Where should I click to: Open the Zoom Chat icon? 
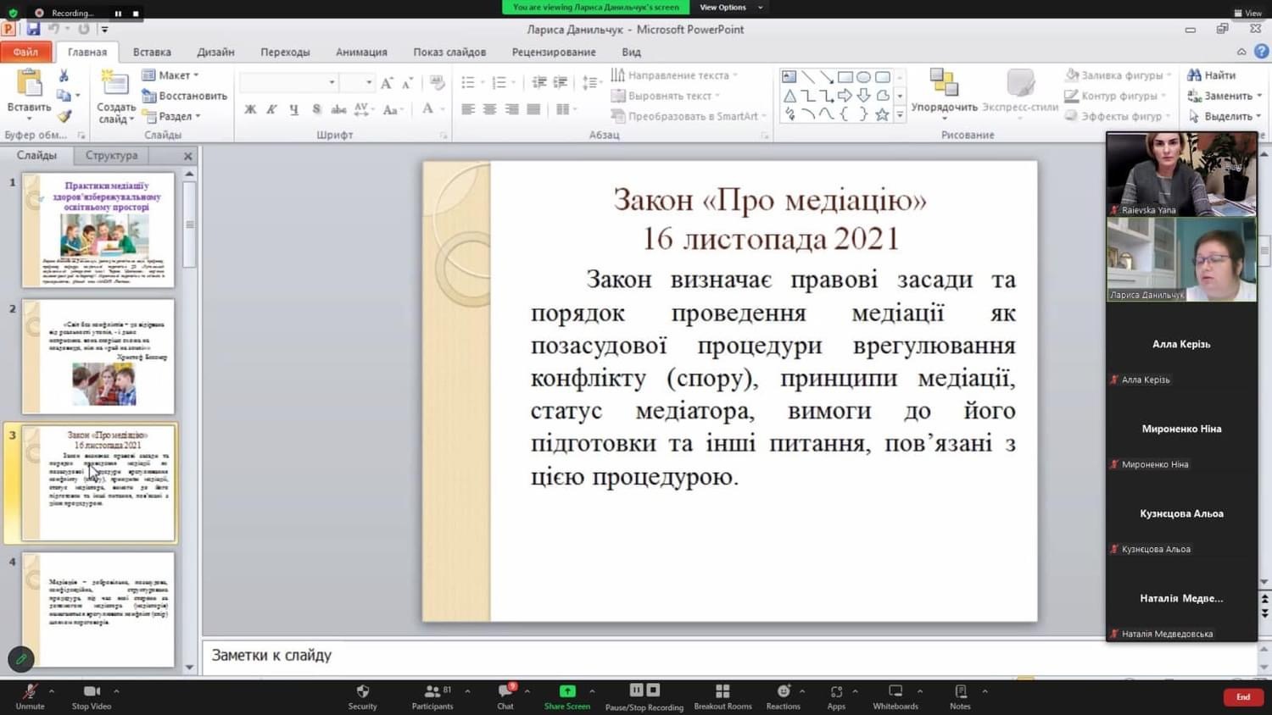[505, 691]
